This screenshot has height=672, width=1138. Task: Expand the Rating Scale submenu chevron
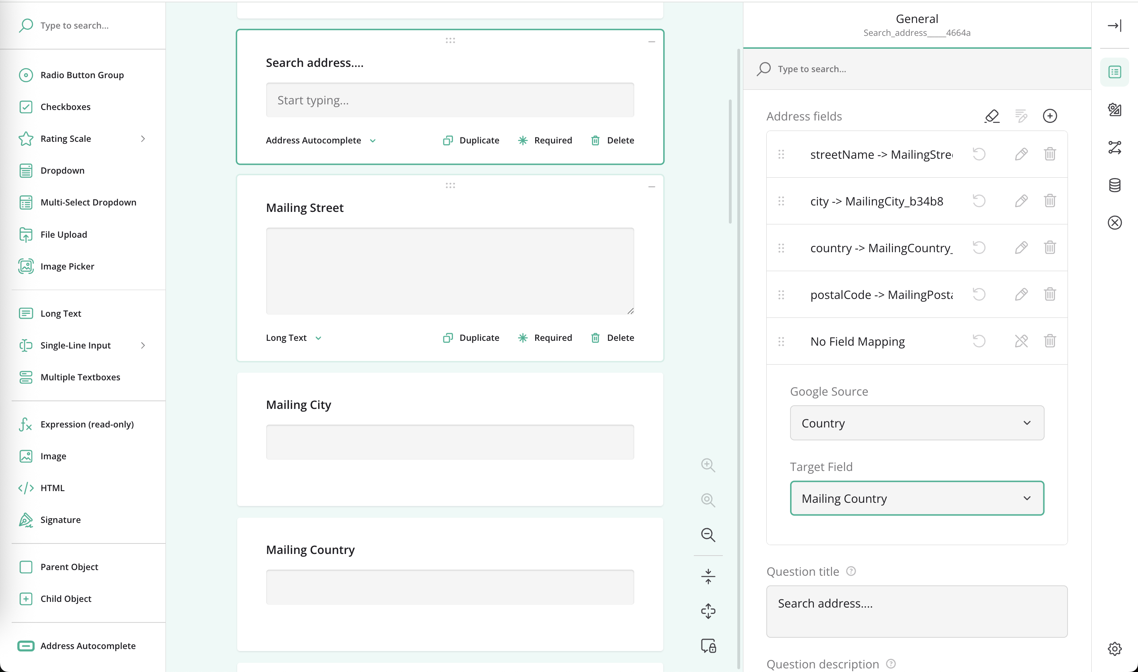pos(143,139)
